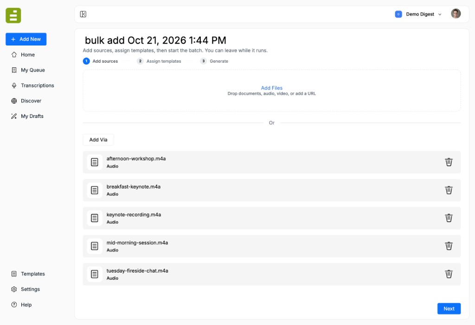Image resolution: width=475 pixels, height=325 pixels.
Task: Select step 2 Assign templates
Action: click(159, 61)
